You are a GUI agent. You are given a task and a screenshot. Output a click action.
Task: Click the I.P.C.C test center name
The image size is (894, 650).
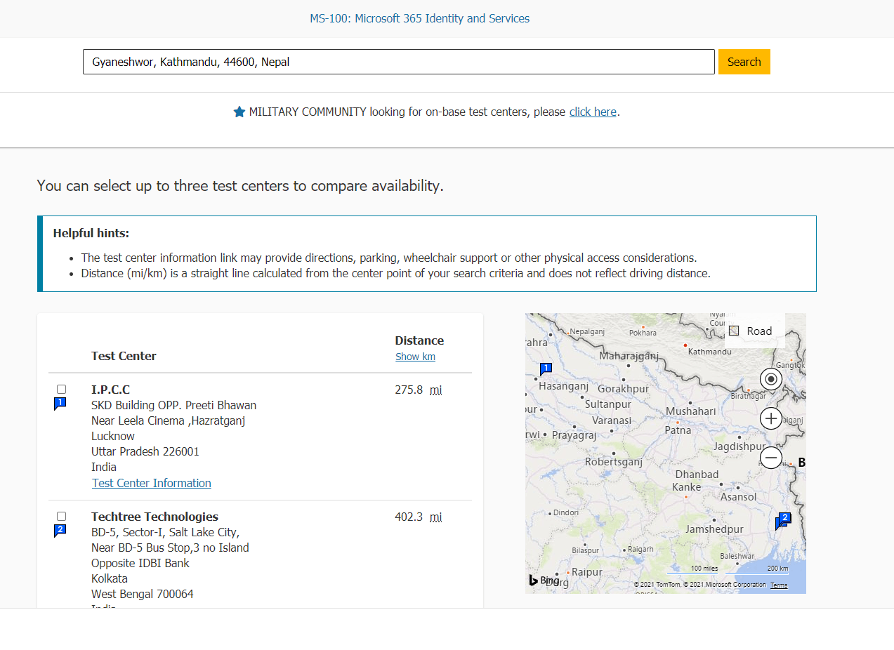tap(111, 390)
